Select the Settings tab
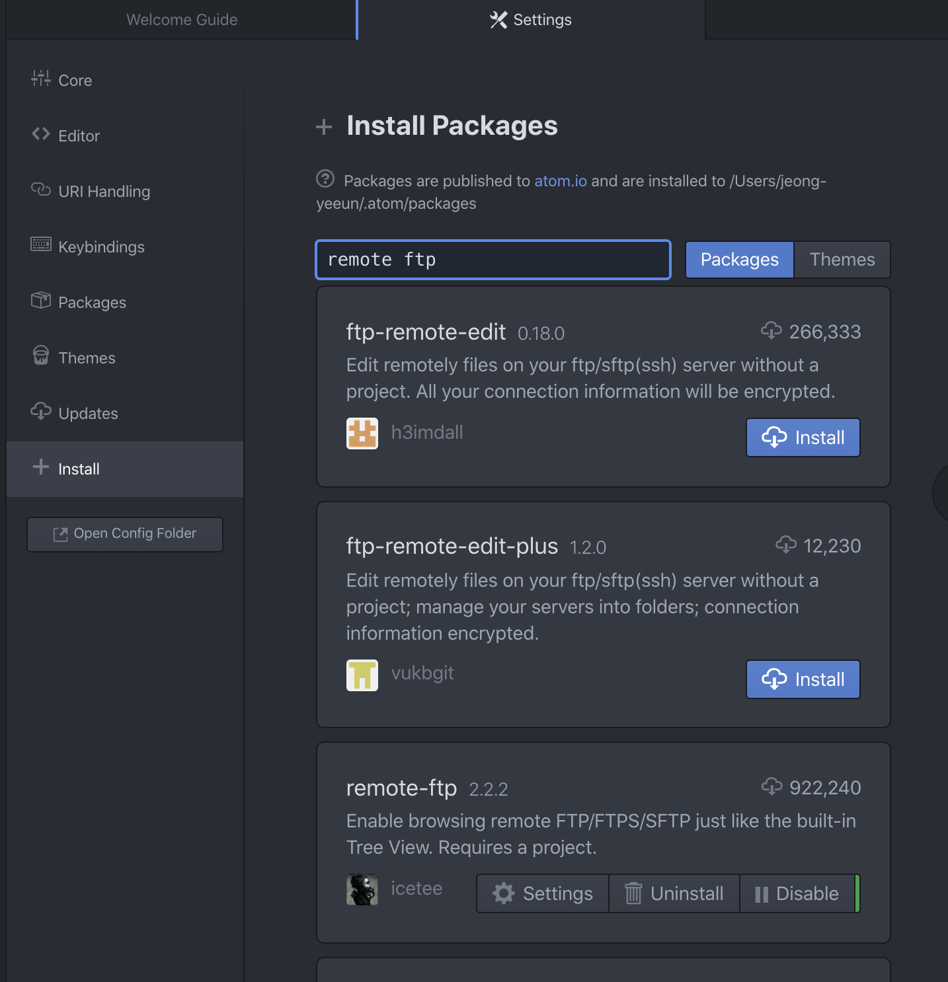948x982 pixels. click(531, 20)
